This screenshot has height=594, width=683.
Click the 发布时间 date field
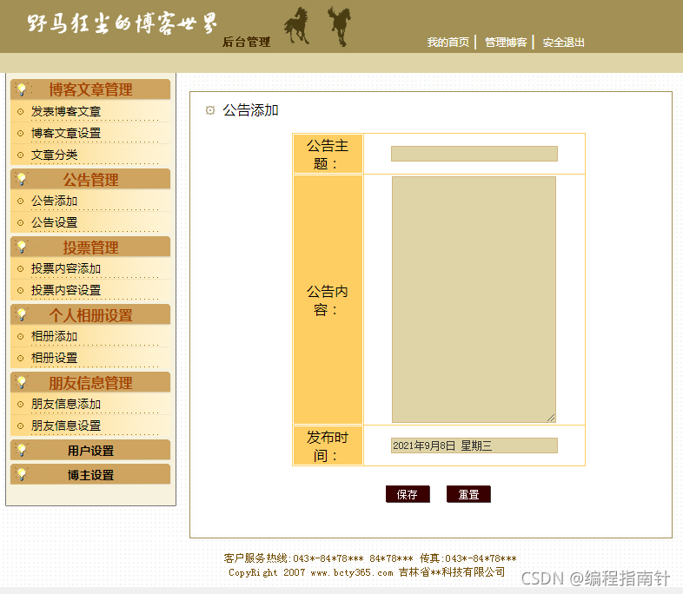pos(474,445)
